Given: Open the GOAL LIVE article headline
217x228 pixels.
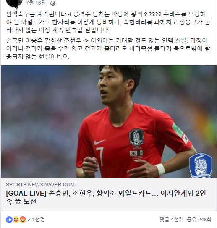Looking at the screenshot, I should click(106, 197).
